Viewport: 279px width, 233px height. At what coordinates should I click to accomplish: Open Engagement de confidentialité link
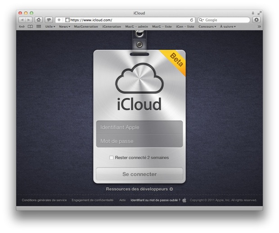(93, 200)
